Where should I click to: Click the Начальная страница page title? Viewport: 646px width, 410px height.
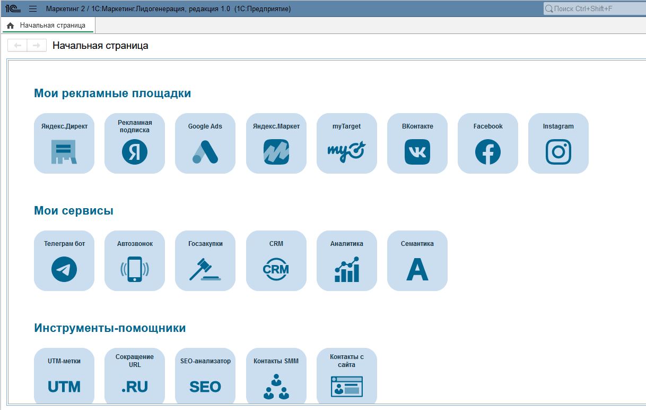click(100, 46)
